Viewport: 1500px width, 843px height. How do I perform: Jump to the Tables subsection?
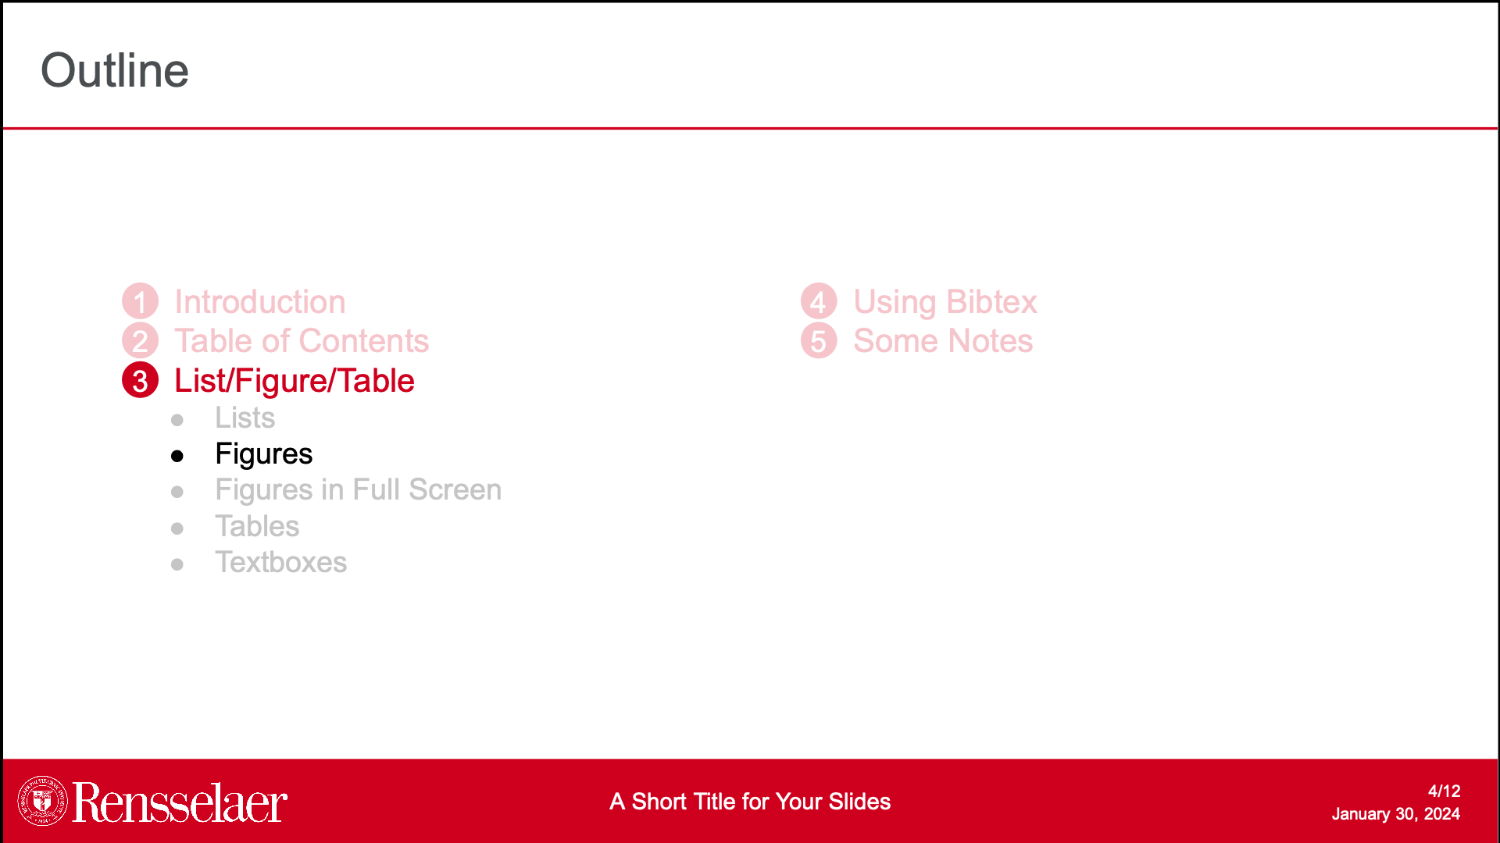point(257,527)
